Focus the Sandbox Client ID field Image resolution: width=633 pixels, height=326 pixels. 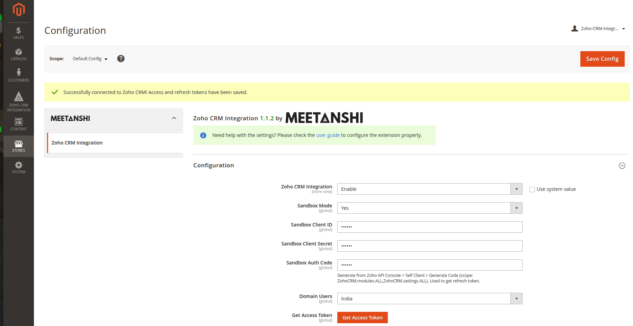430,227
